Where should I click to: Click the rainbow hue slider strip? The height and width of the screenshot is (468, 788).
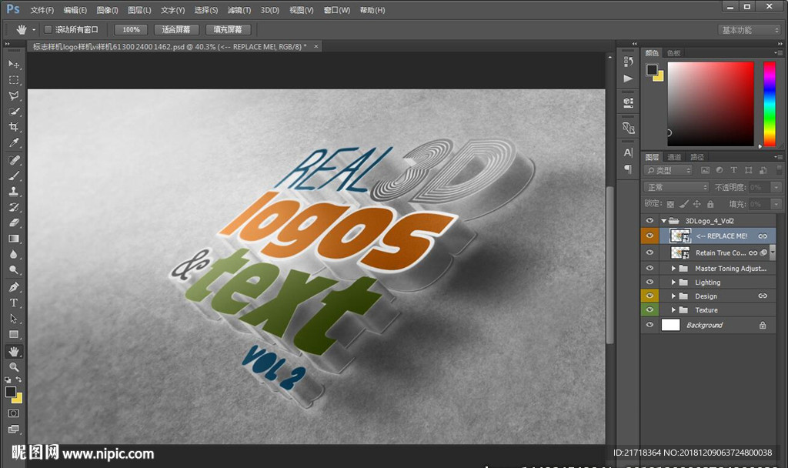(770, 104)
